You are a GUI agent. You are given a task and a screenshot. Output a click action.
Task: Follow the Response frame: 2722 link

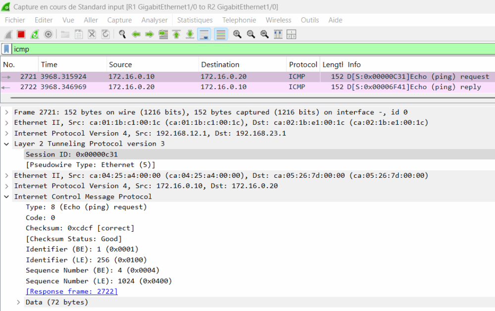72,292
